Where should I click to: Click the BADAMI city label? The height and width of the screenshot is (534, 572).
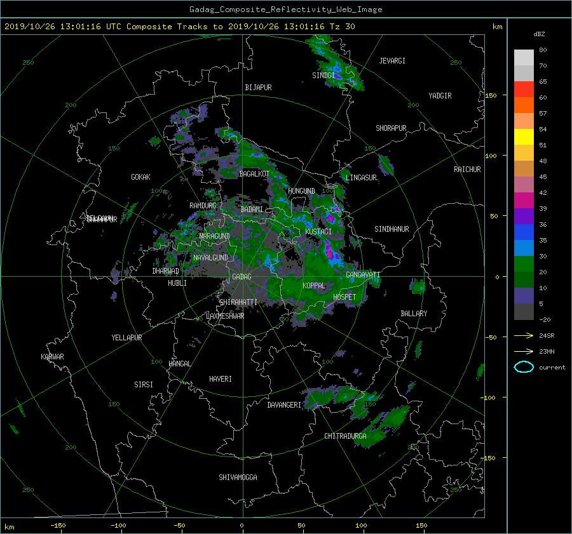tap(252, 210)
